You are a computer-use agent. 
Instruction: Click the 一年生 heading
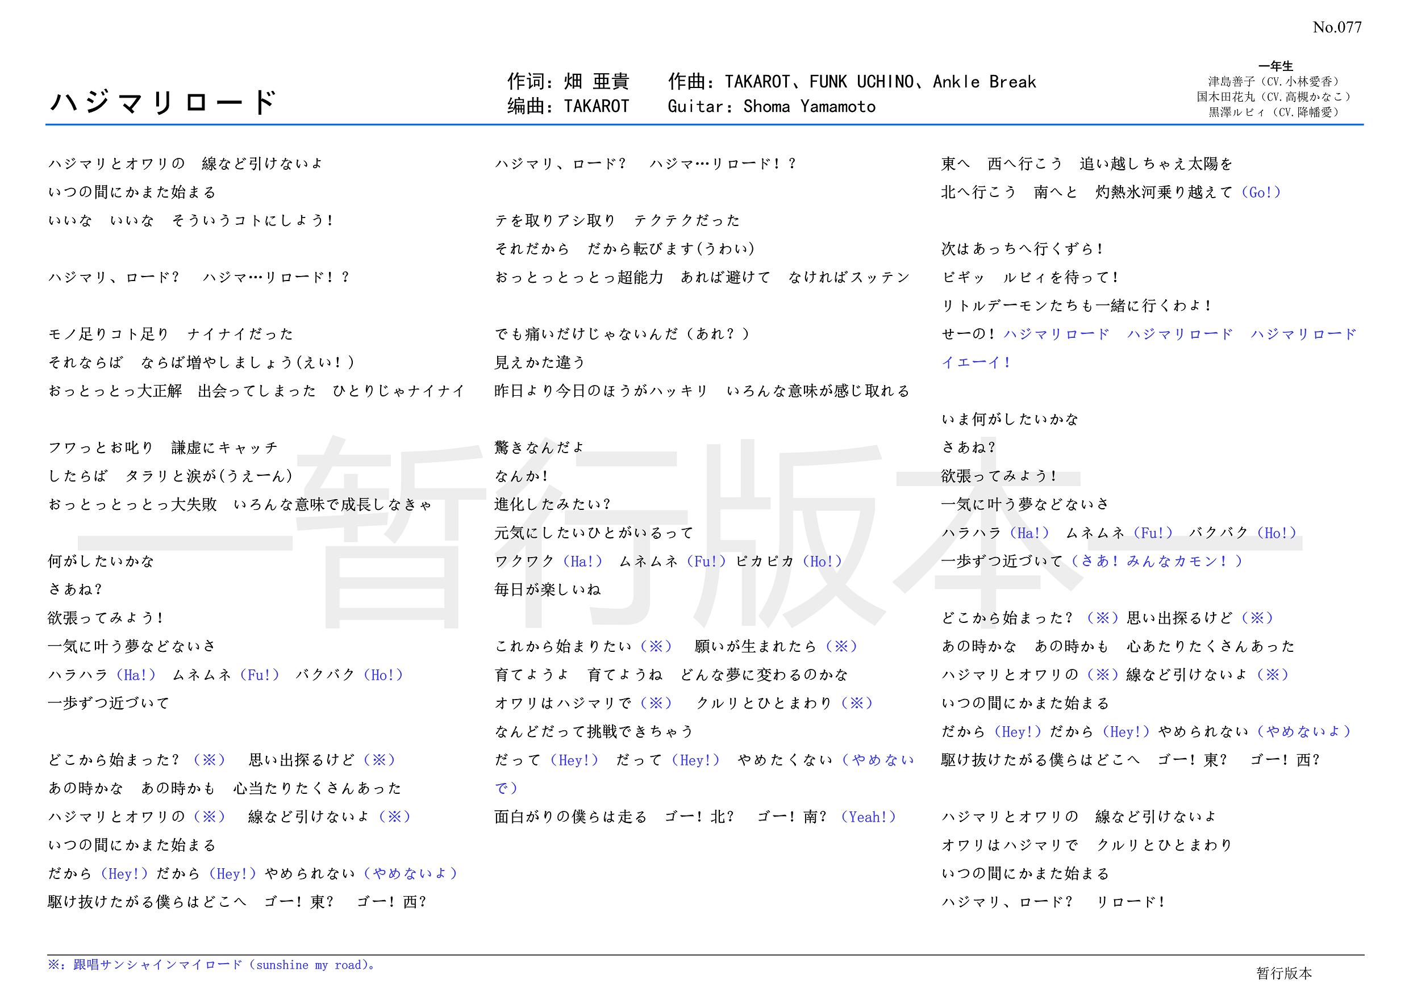pyautogui.click(x=1275, y=66)
